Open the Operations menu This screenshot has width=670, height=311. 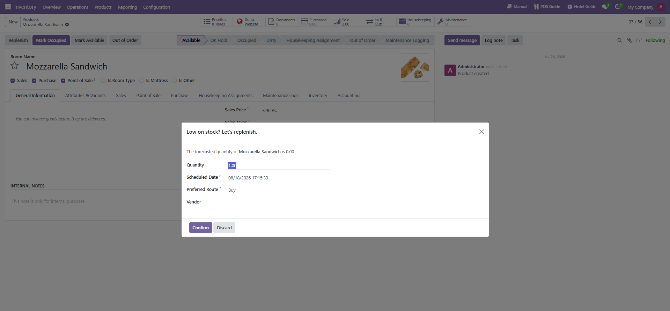pyautogui.click(x=78, y=7)
